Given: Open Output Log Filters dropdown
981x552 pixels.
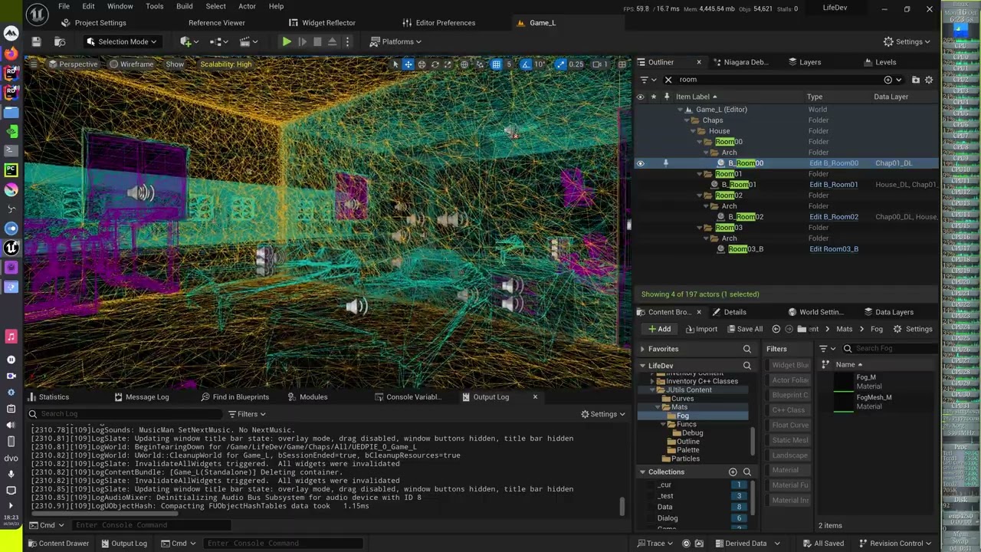Looking at the screenshot, I should click(247, 414).
